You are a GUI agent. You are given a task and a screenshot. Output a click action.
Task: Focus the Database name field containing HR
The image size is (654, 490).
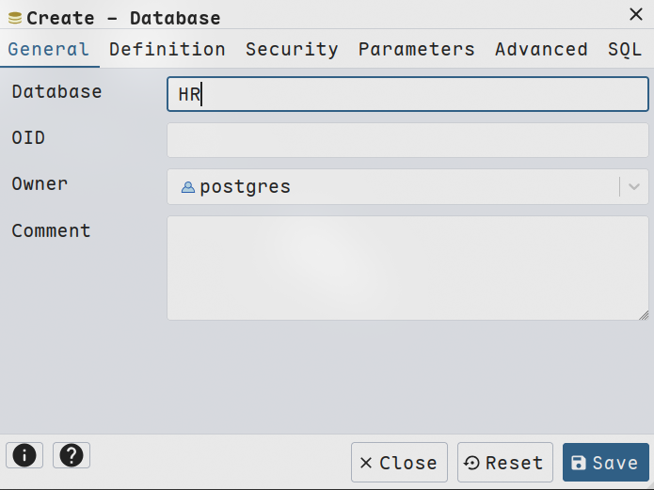point(407,94)
